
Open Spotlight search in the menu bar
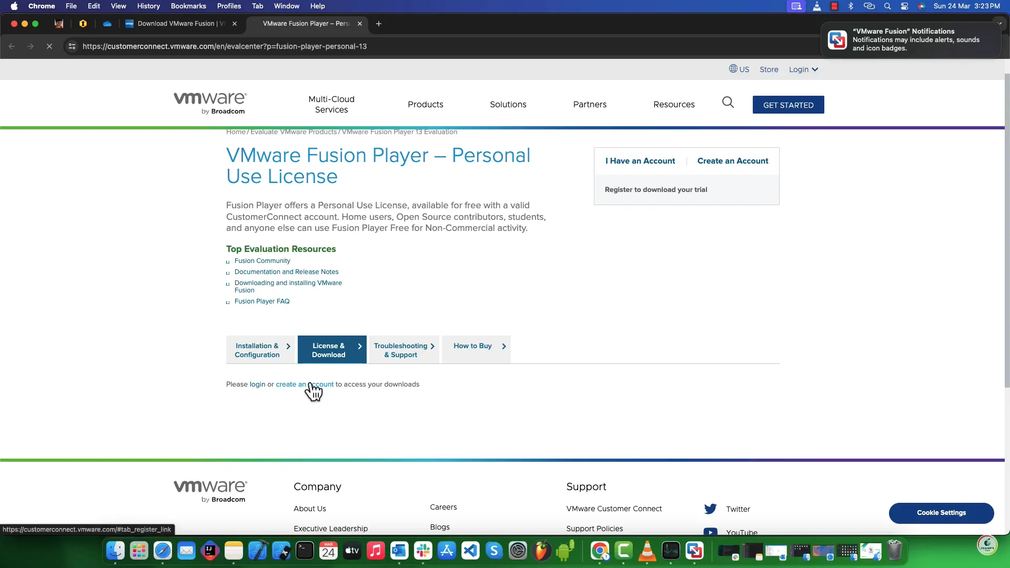[x=887, y=6]
